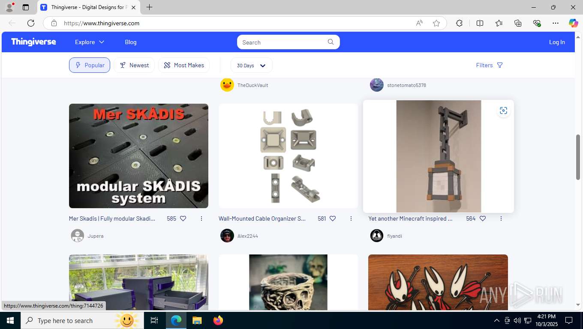Open stonetomato5378 user profile
Image resolution: width=583 pixels, height=329 pixels.
[406, 85]
